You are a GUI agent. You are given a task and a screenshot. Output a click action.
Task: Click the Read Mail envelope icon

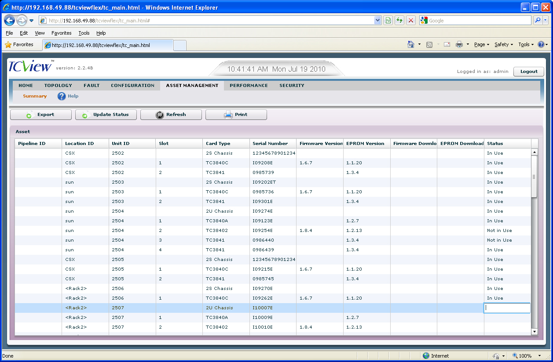click(447, 44)
